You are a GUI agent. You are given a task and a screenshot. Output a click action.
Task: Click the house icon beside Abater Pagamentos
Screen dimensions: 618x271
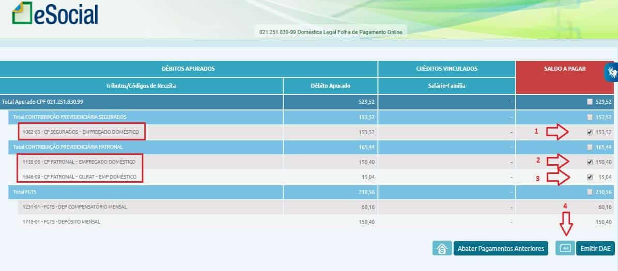point(442,249)
